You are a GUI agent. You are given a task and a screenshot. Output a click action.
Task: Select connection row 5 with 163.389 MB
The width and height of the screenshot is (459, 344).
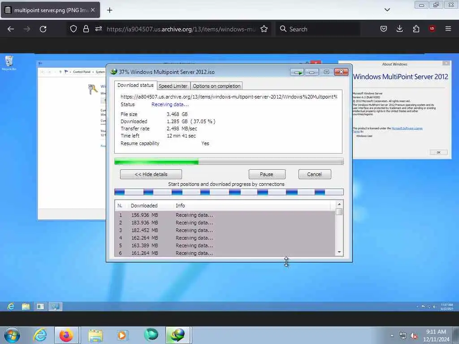[225, 245]
